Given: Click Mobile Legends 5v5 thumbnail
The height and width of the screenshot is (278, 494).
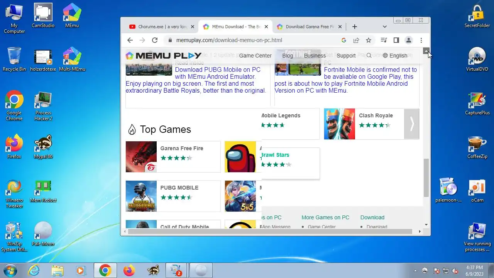Looking at the screenshot, I should (240, 196).
